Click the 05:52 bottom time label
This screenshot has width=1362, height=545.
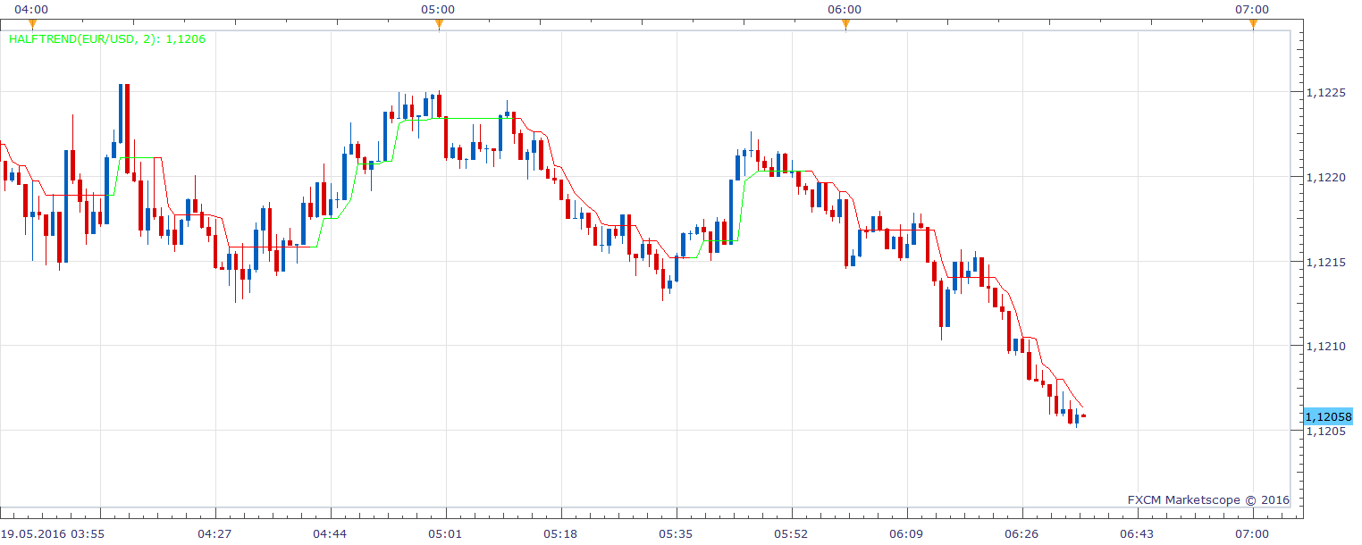point(791,533)
